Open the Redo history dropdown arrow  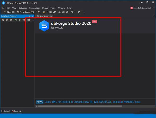[x=82, y=12]
